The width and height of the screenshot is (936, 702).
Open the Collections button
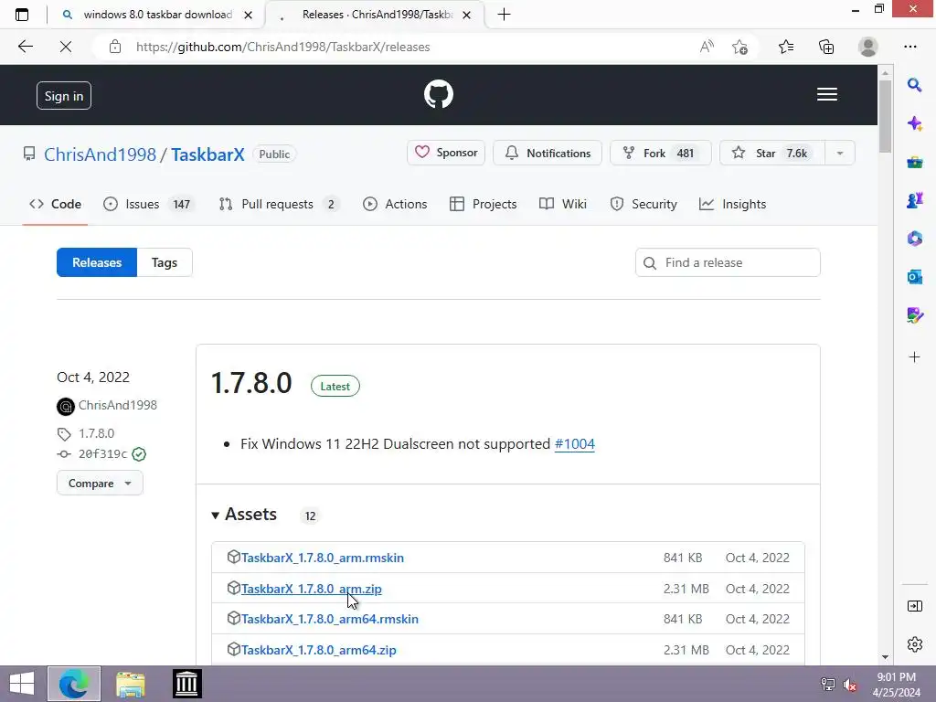pyautogui.click(x=826, y=47)
